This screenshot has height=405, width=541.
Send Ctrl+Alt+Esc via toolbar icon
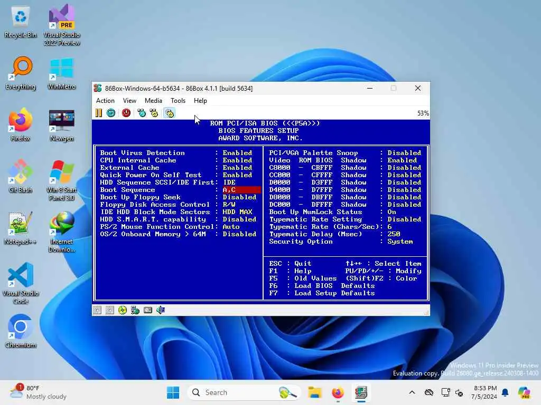(x=154, y=113)
